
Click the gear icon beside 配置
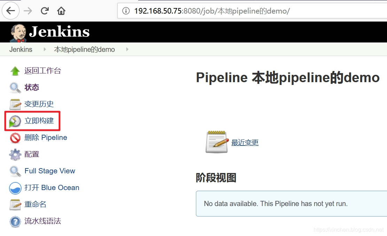click(x=15, y=155)
